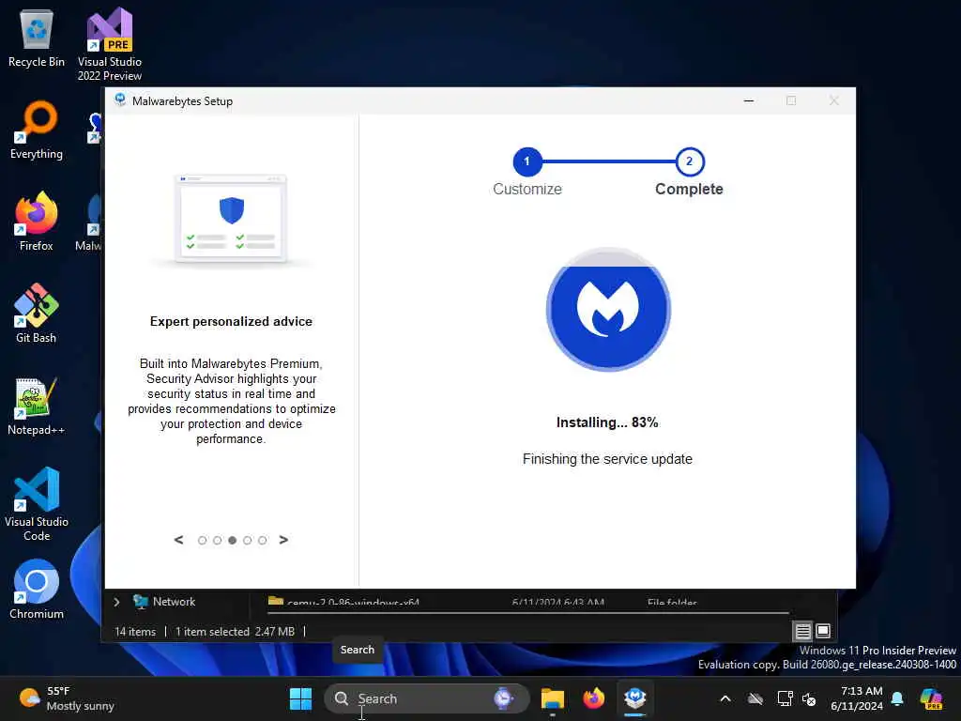Screen dimensions: 961x721
Task: Click the step 2 Complete circle
Action: point(690,161)
